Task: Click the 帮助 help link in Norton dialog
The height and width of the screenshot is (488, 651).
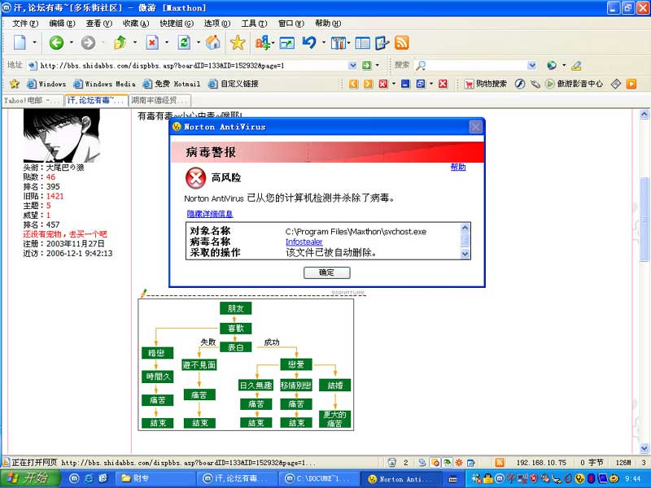Action: 458,167
